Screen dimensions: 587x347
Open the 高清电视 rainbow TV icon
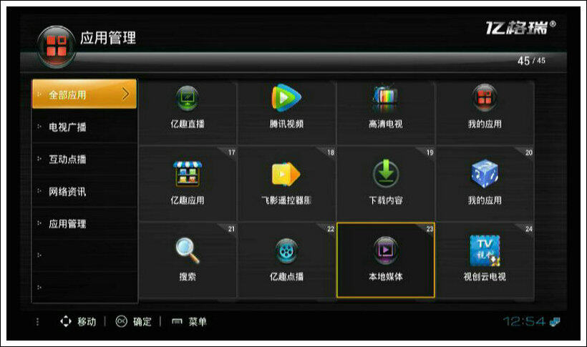pyautogui.click(x=386, y=98)
